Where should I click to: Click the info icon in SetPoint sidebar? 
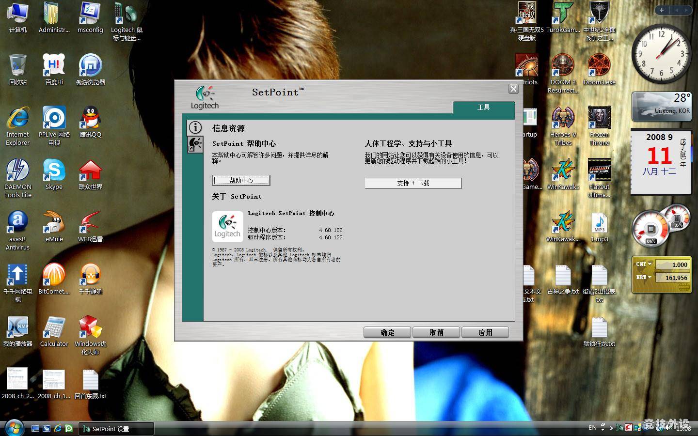pyautogui.click(x=195, y=127)
